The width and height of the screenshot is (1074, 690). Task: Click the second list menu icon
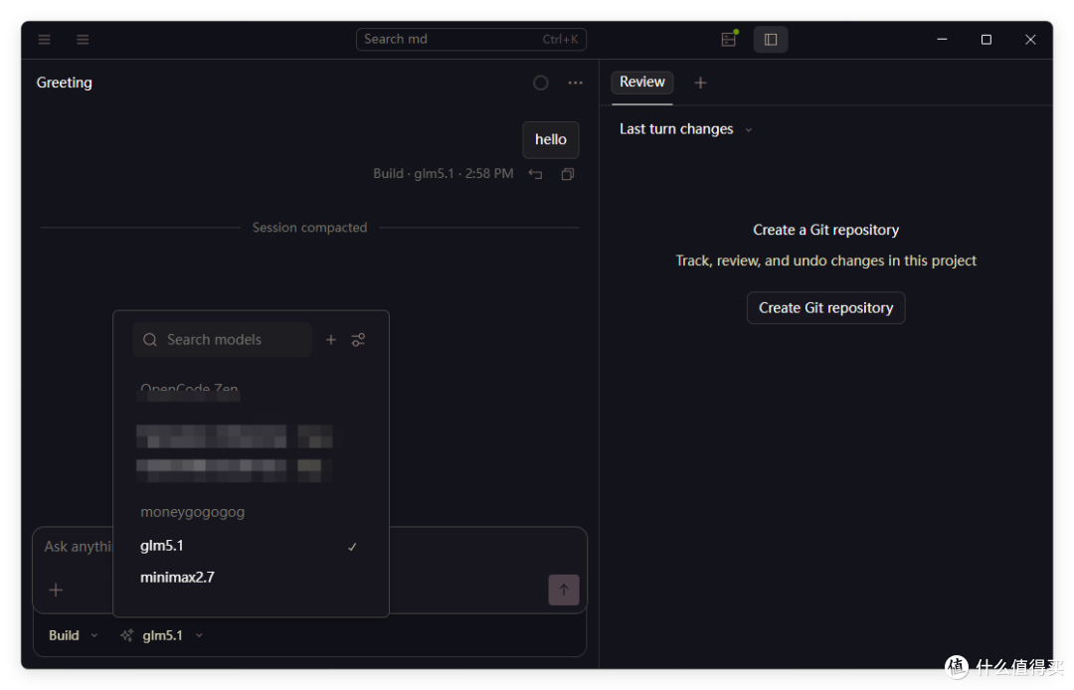click(x=83, y=40)
